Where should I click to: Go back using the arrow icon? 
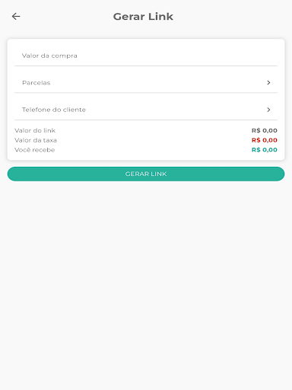(x=16, y=17)
